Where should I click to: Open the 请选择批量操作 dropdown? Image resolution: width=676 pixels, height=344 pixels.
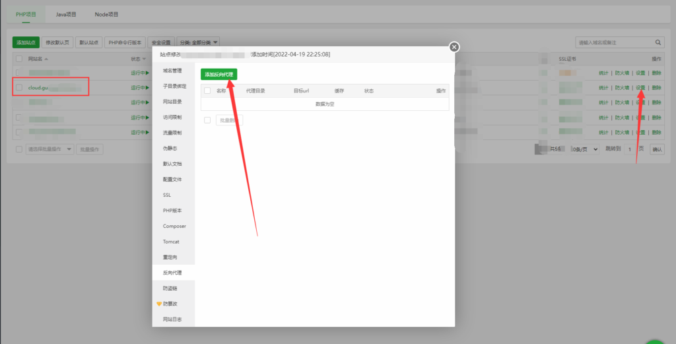click(50, 149)
